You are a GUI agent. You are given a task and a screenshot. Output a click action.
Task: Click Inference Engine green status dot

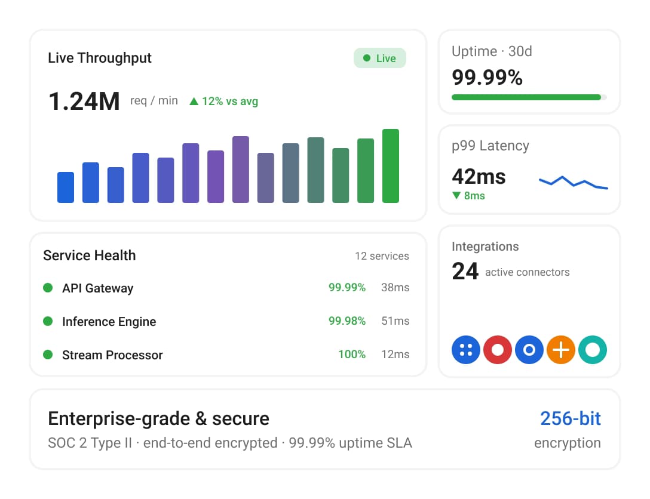48,321
